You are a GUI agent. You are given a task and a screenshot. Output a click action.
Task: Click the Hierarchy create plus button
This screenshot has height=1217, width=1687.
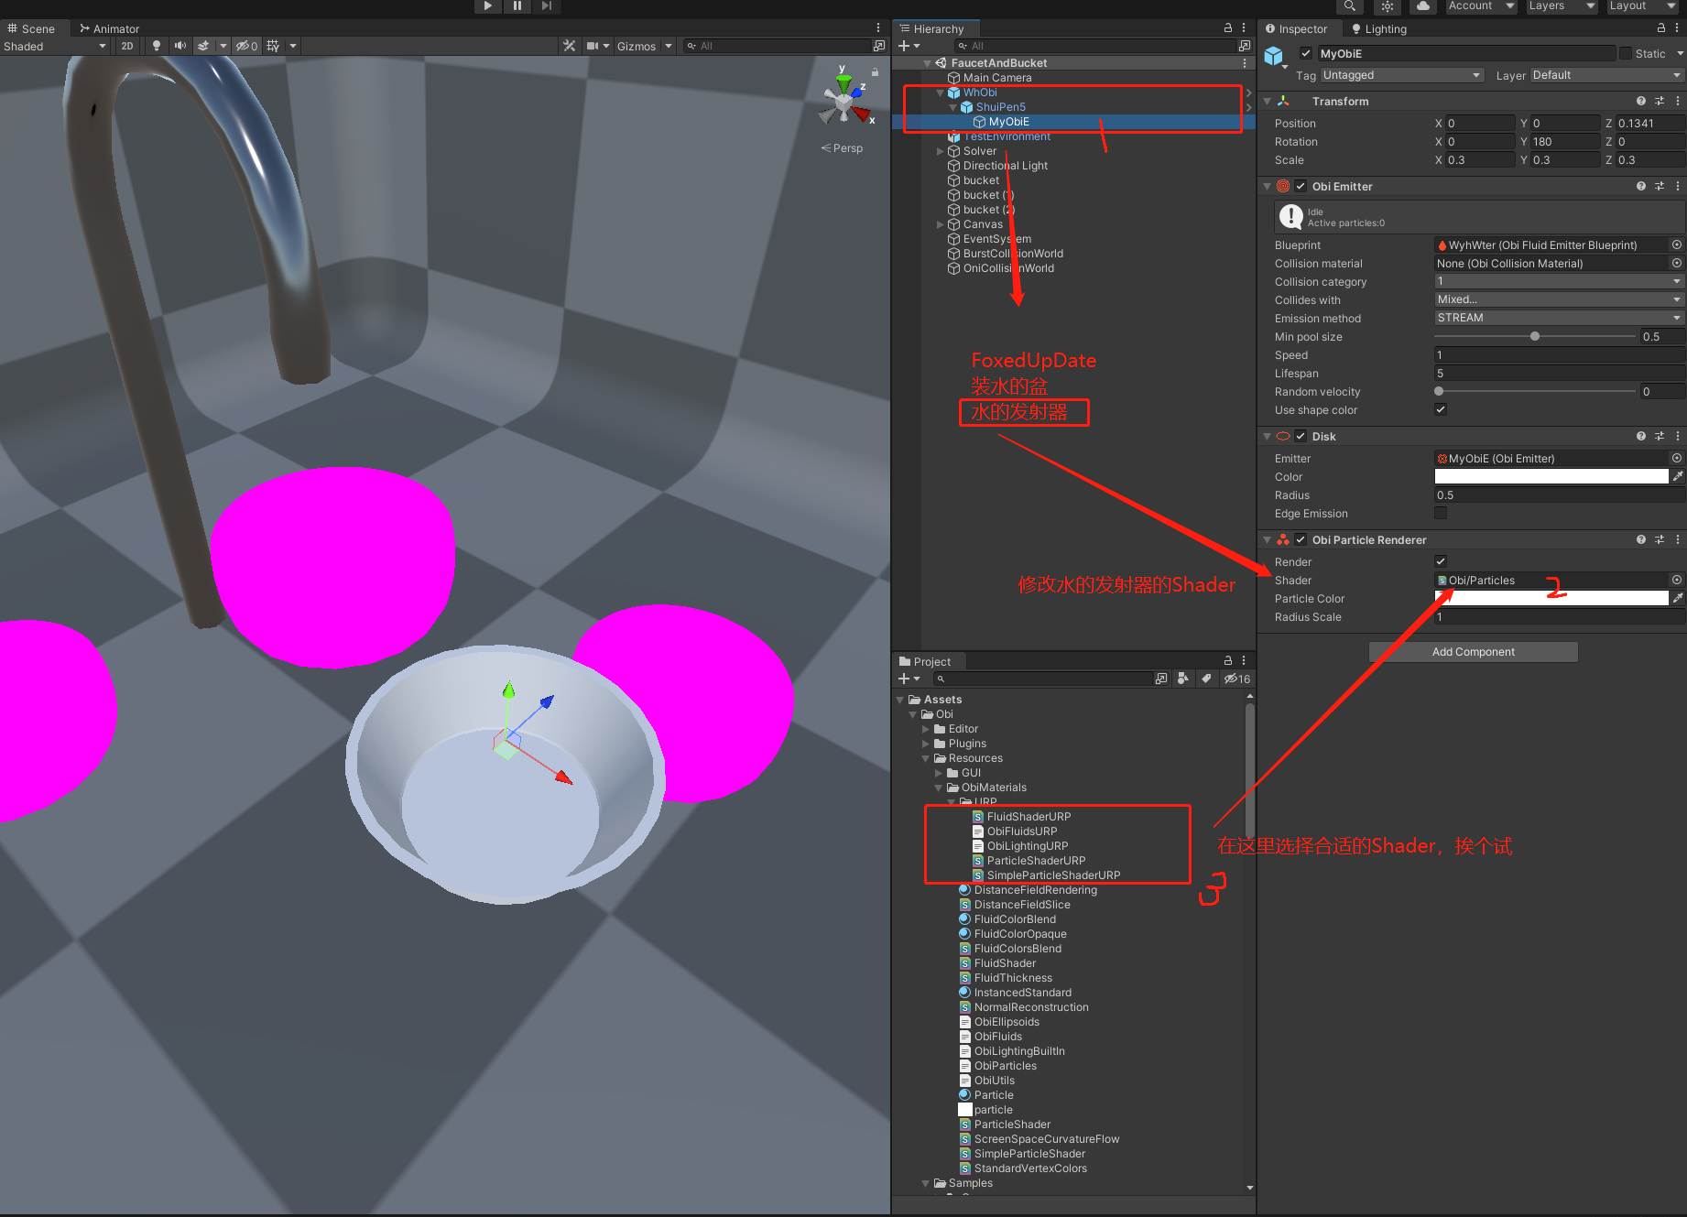[x=909, y=46]
